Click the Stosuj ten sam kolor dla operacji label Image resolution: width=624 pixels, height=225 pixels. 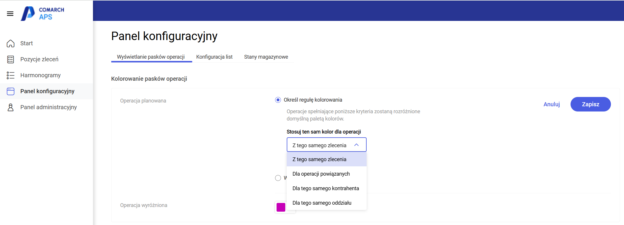(x=324, y=132)
